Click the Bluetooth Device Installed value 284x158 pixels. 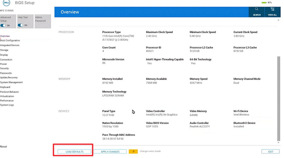[239, 126]
